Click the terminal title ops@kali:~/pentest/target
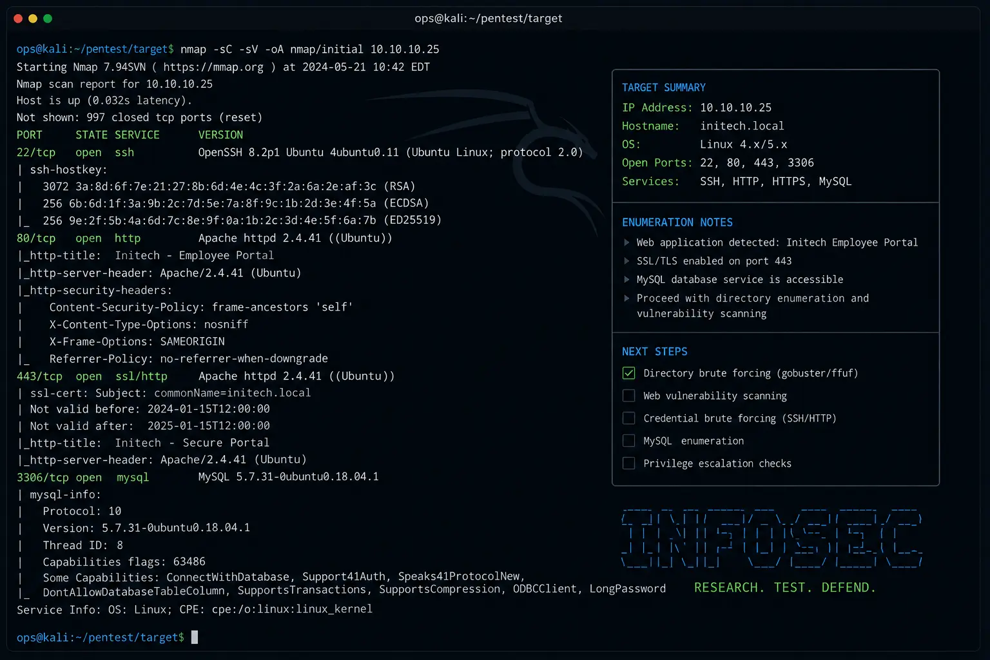The width and height of the screenshot is (990, 660). [x=489, y=19]
